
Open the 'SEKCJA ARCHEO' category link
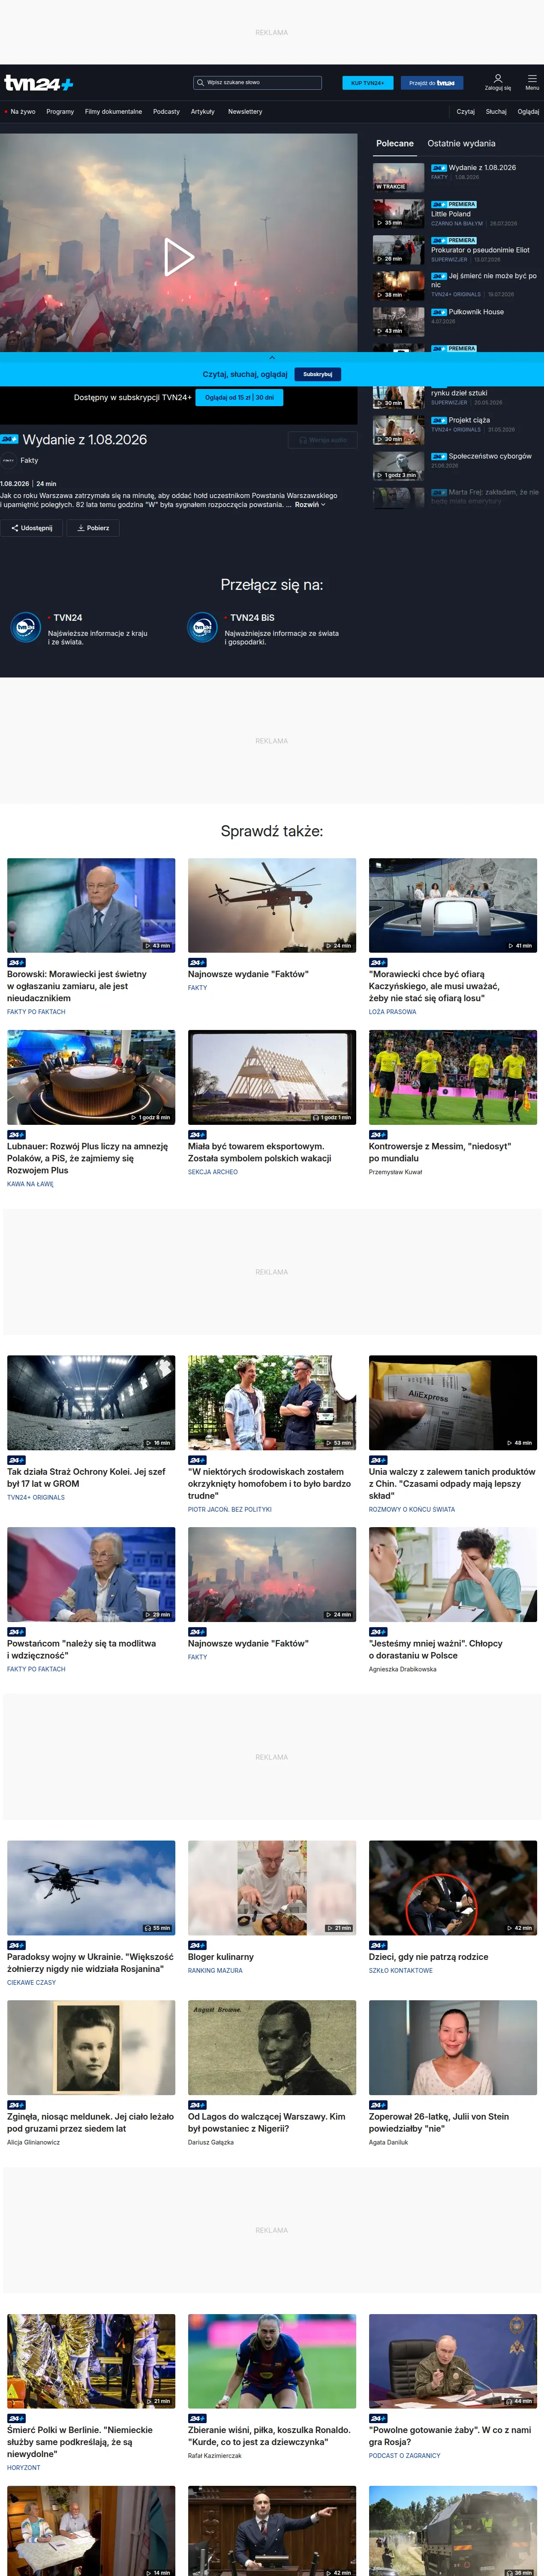[x=213, y=1172]
